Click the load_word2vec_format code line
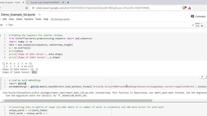Viewport: 207px width, 116px height. [108, 87]
